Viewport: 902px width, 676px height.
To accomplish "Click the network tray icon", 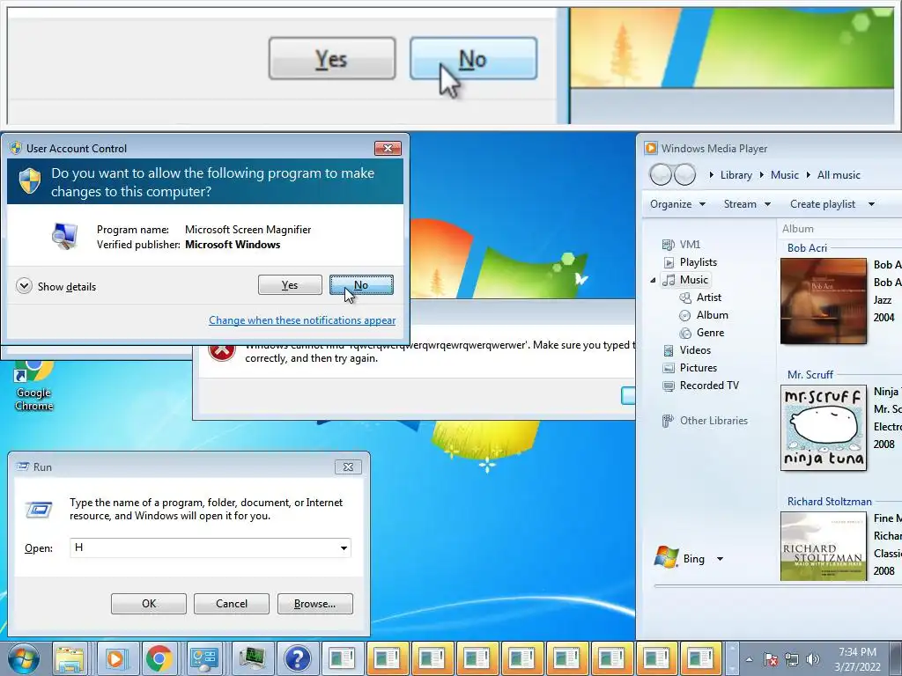I will coord(792,659).
